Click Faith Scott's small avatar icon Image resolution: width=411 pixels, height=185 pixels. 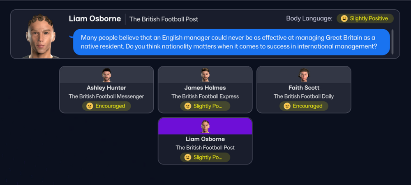coord(304,75)
